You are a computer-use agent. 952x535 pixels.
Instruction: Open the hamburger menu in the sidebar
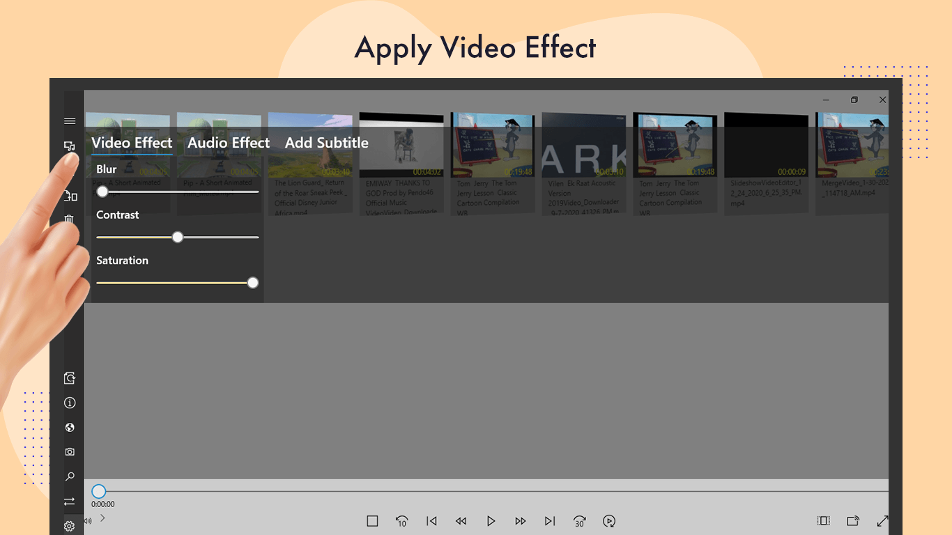coord(70,121)
